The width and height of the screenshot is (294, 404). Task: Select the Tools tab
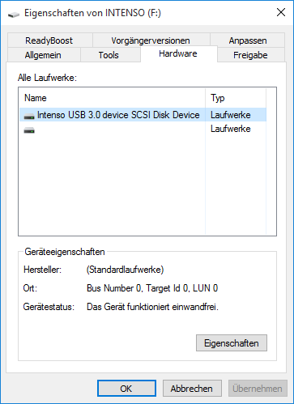(x=109, y=55)
